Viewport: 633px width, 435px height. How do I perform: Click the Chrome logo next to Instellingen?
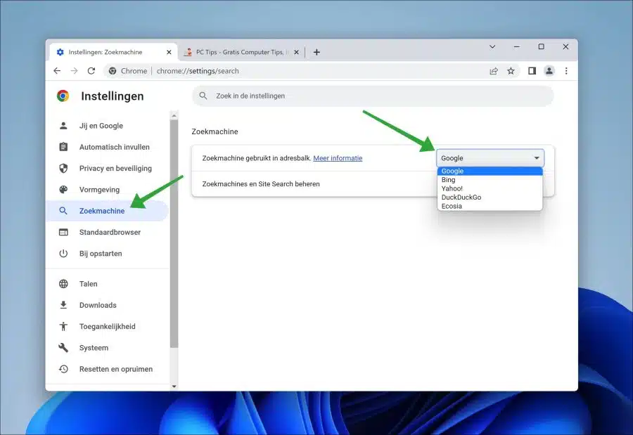[63, 96]
